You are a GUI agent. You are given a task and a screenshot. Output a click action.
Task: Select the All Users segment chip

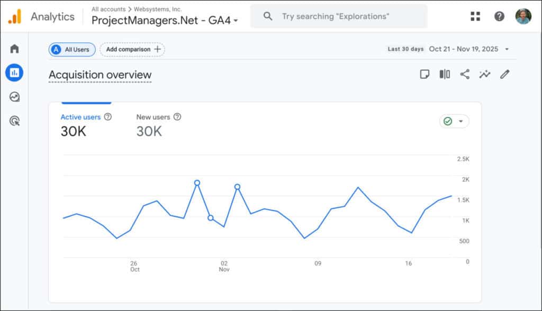click(72, 49)
